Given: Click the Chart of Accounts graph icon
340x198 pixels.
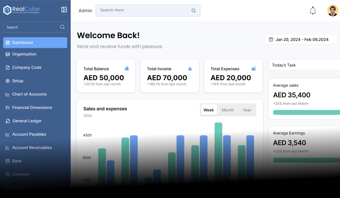Looking at the screenshot, I should (x=8, y=94).
